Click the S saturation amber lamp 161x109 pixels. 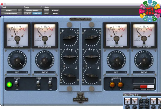pos(120,85)
